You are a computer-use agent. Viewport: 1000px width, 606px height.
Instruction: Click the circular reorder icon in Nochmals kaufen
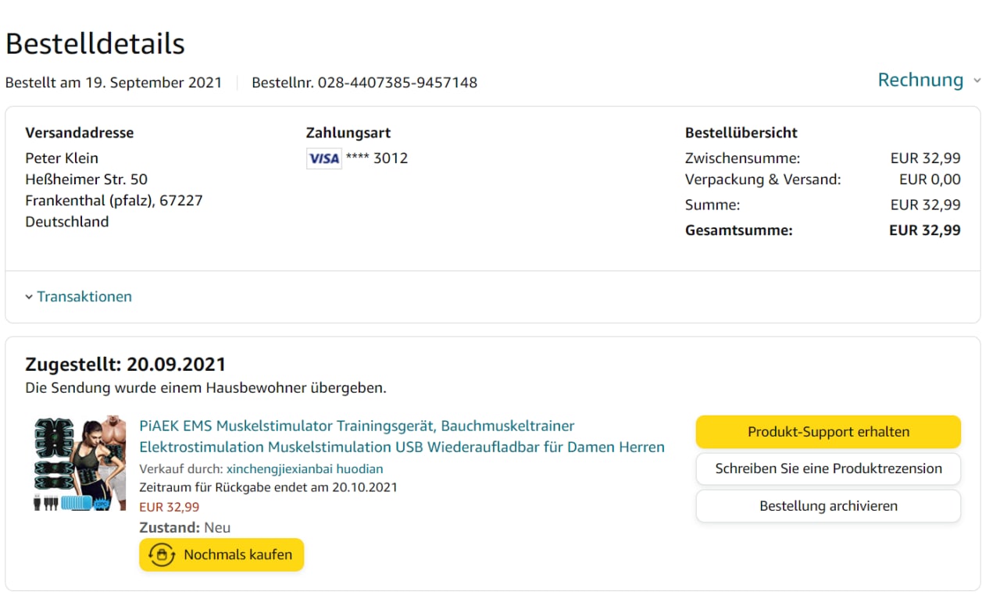pos(162,555)
